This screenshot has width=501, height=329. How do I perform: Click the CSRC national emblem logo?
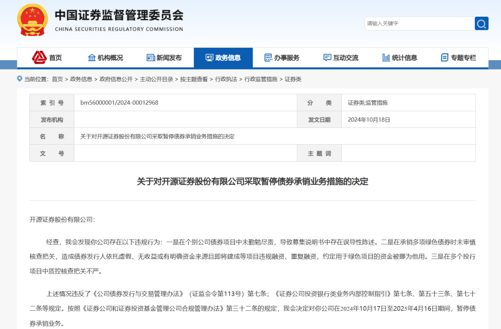point(32,20)
